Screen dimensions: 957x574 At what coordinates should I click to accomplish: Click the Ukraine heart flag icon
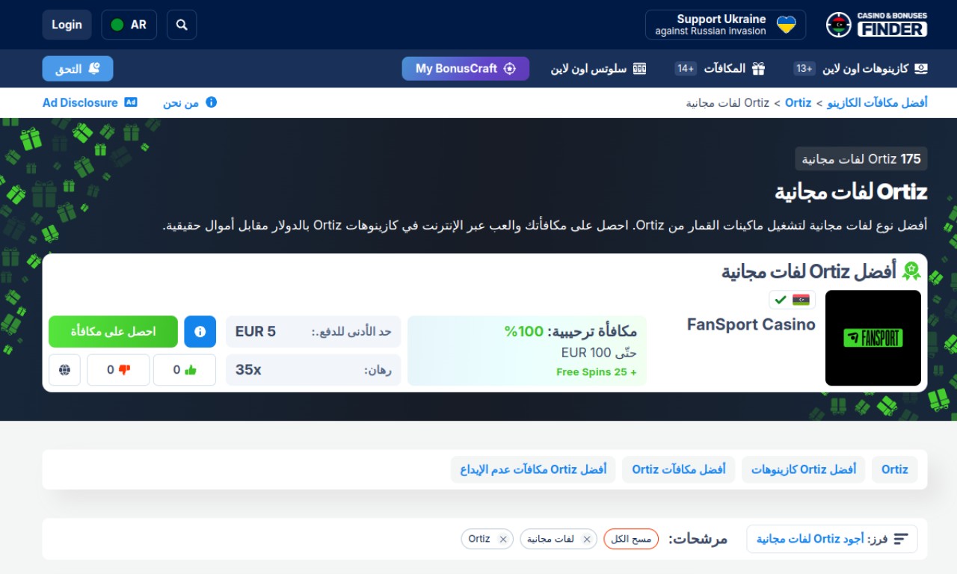pos(787,25)
